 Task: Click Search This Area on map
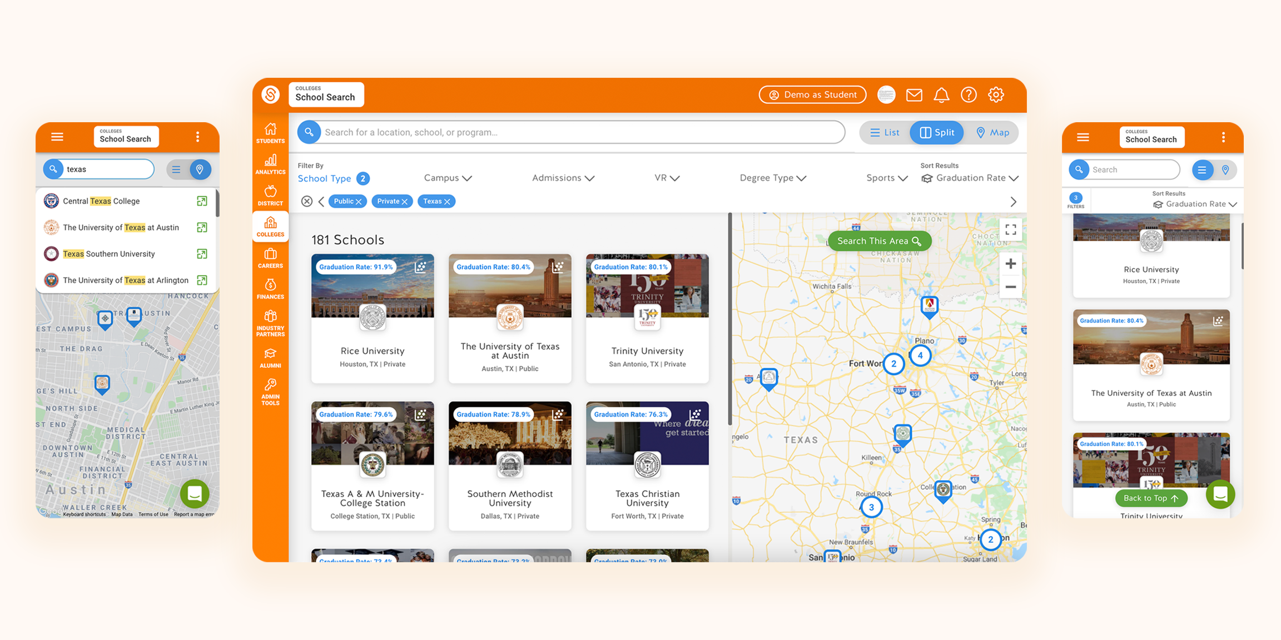[880, 241]
